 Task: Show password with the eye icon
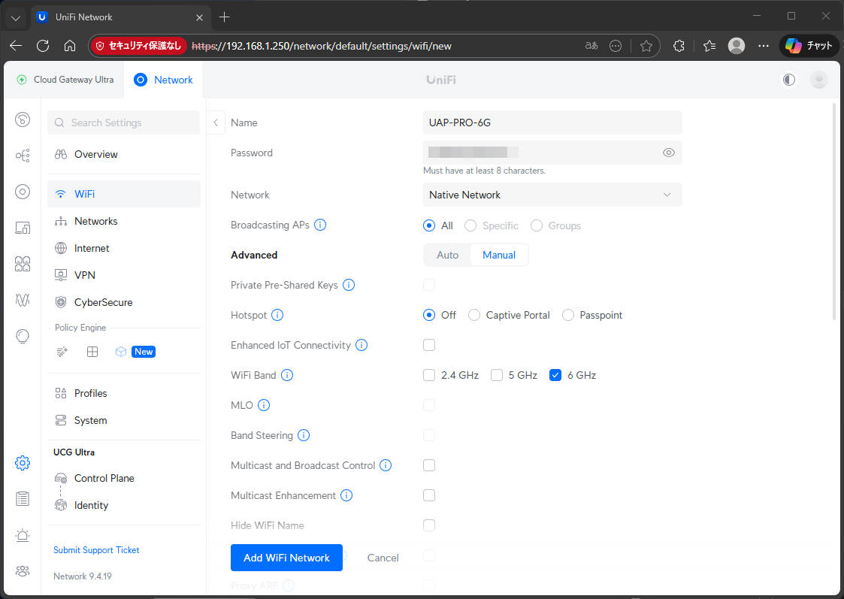point(669,153)
